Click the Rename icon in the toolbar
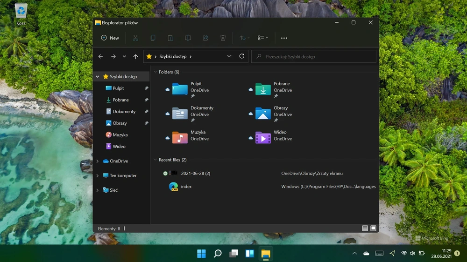 tap(188, 38)
